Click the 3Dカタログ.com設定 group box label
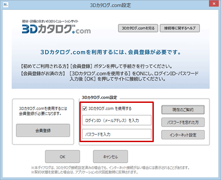 click(x=99, y=97)
